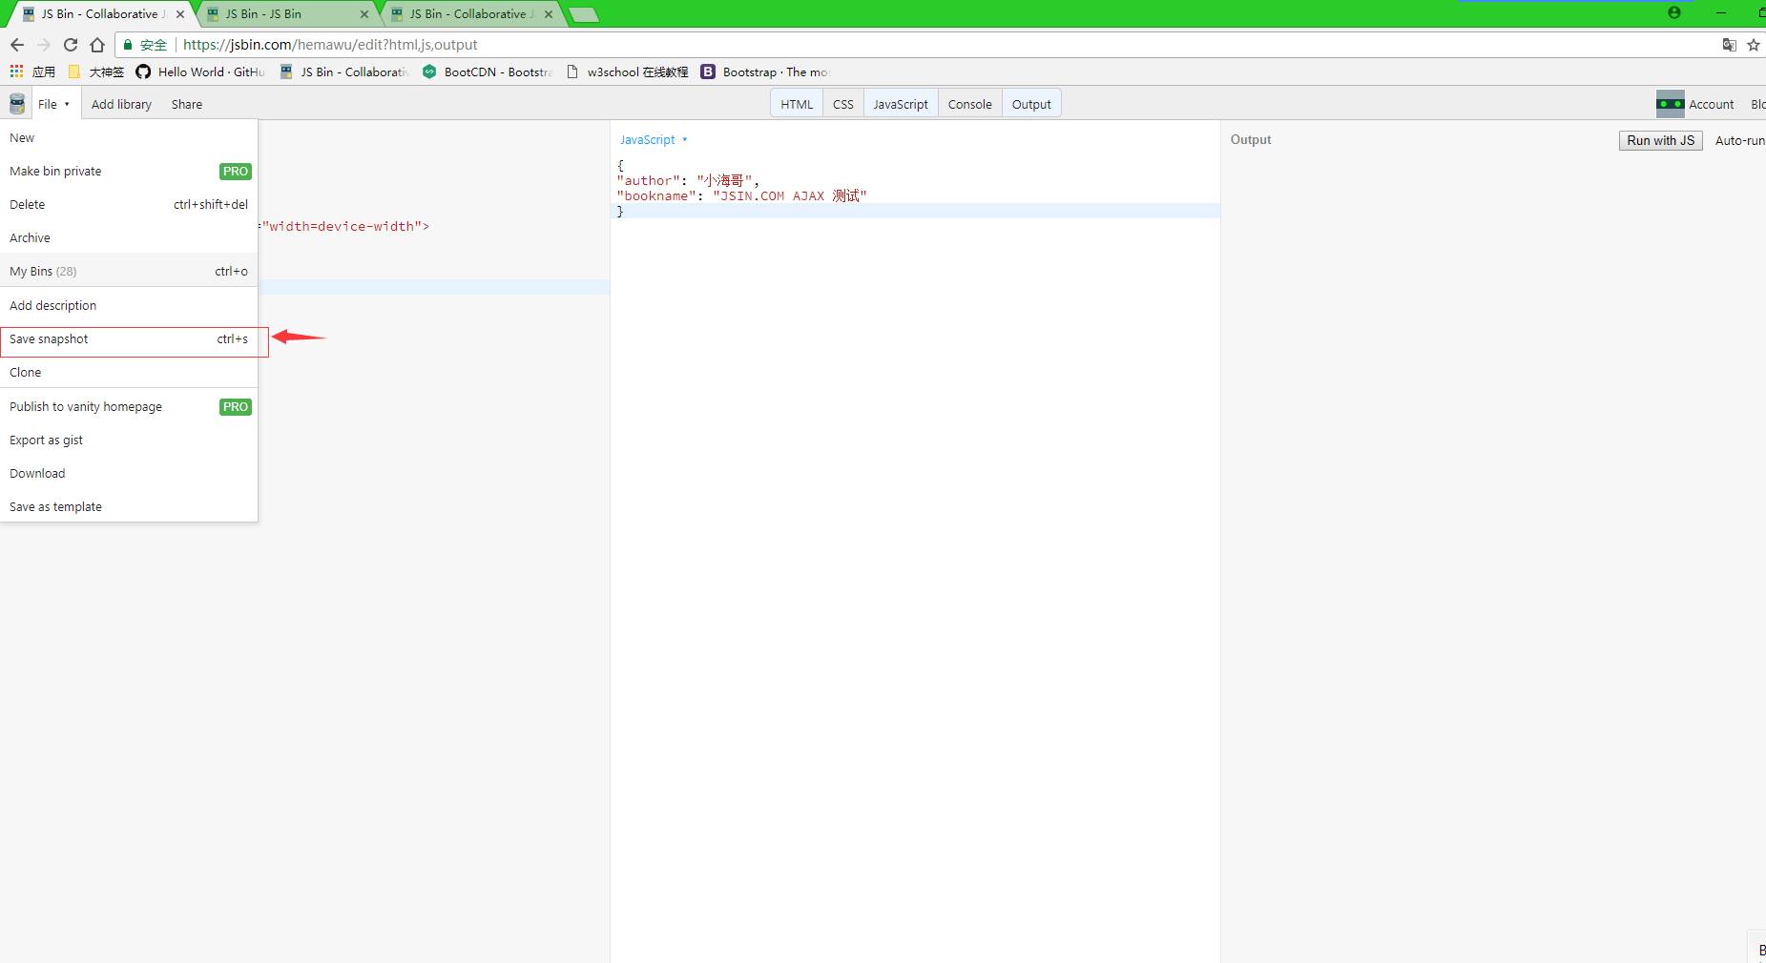Choose Clone from the File menu

pyautogui.click(x=129, y=372)
